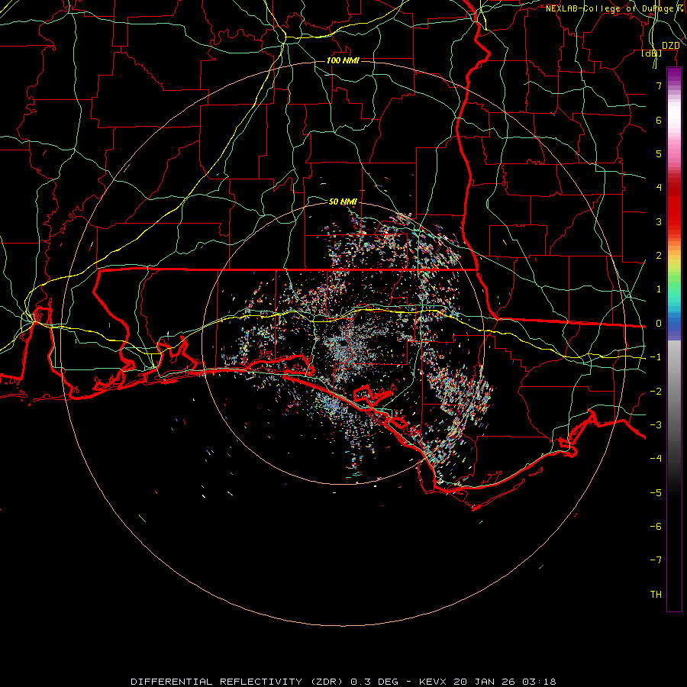Click the 3 value on the color scale
This screenshot has height=687, width=687.
[x=659, y=221]
